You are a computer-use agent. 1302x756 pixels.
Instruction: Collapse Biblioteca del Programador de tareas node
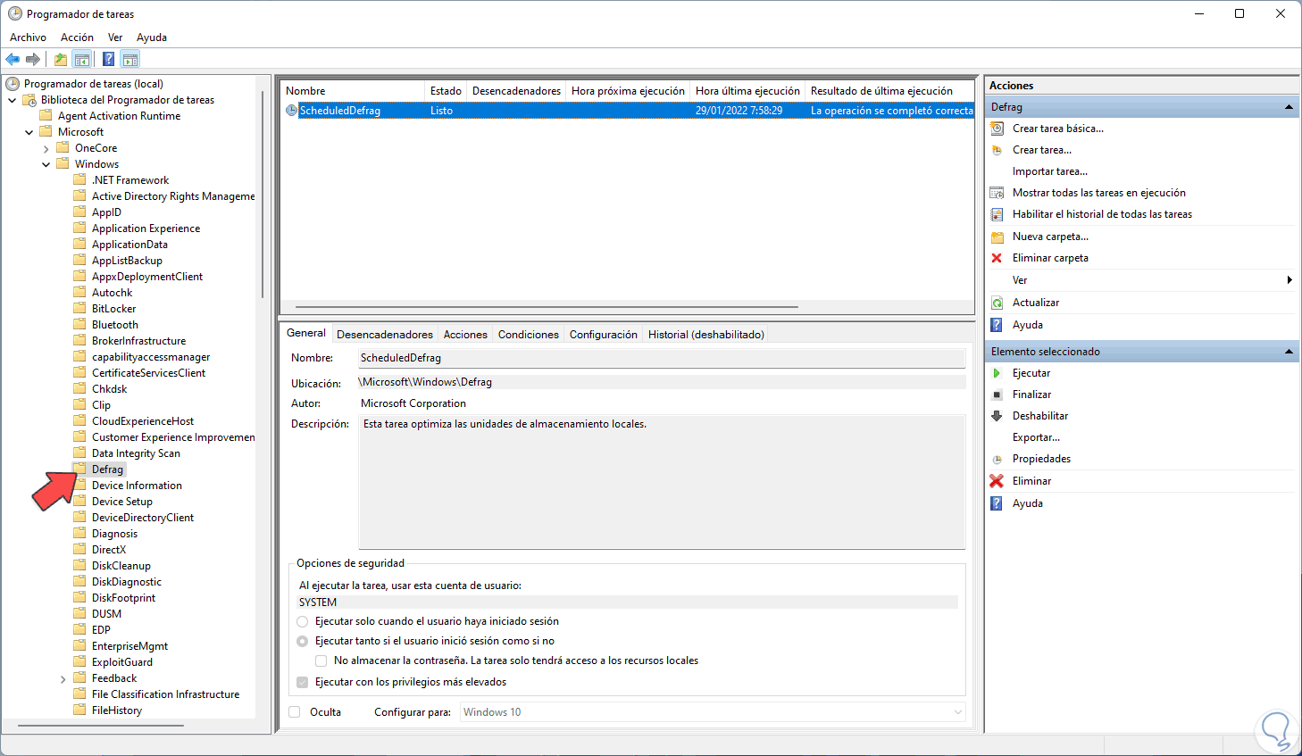[x=13, y=100]
